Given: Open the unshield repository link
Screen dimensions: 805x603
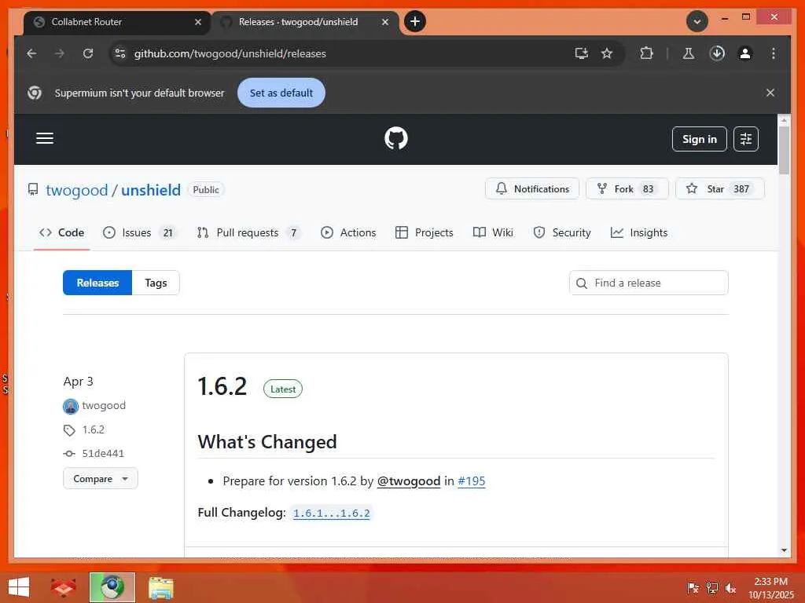Looking at the screenshot, I should pos(151,190).
